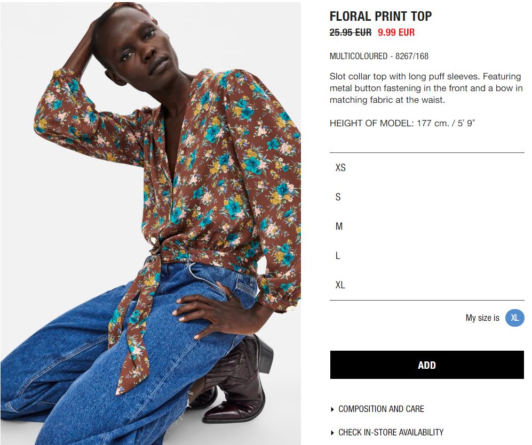Expand the Check In-Store Availability arrow

332,433
